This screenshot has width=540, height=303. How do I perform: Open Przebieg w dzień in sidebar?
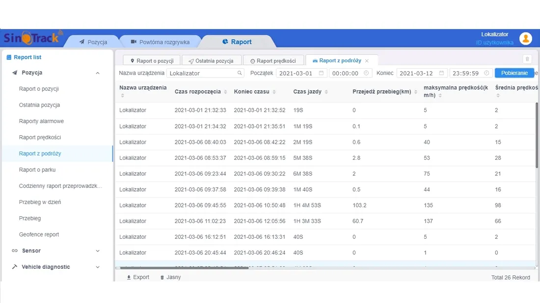pos(40,202)
